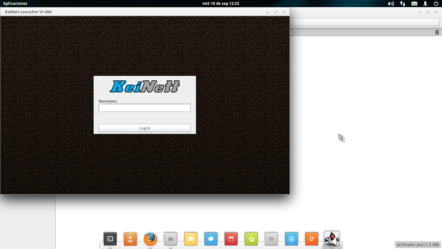Open the yellow Mail dock icon

point(191,239)
